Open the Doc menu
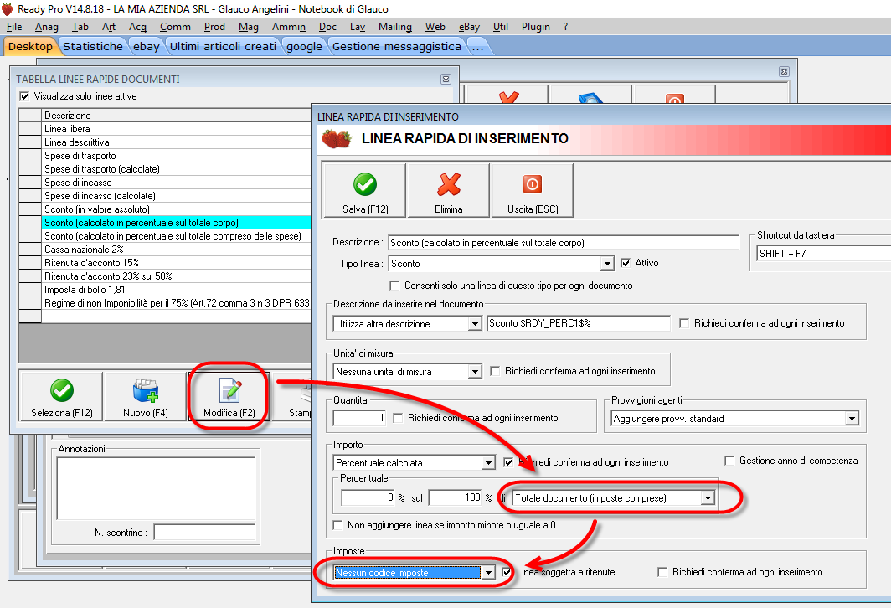The height and width of the screenshot is (608, 891). [x=327, y=27]
